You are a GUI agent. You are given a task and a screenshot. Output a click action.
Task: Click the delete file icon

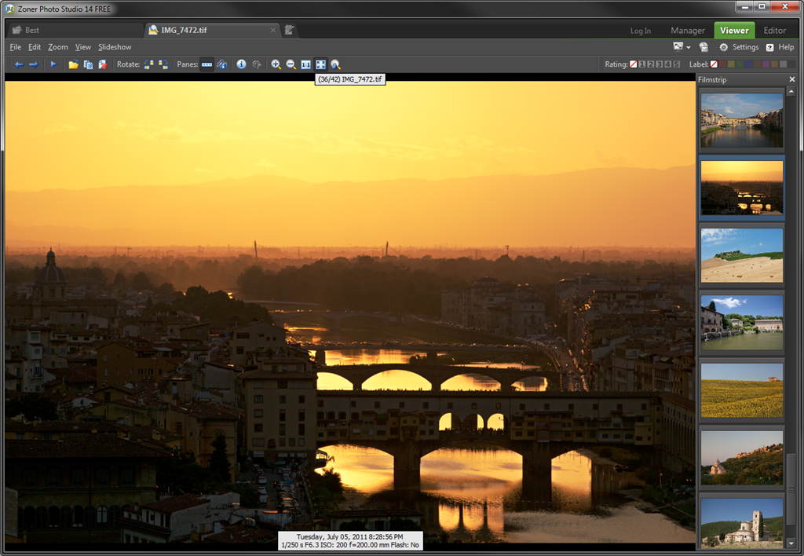(x=103, y=64)
